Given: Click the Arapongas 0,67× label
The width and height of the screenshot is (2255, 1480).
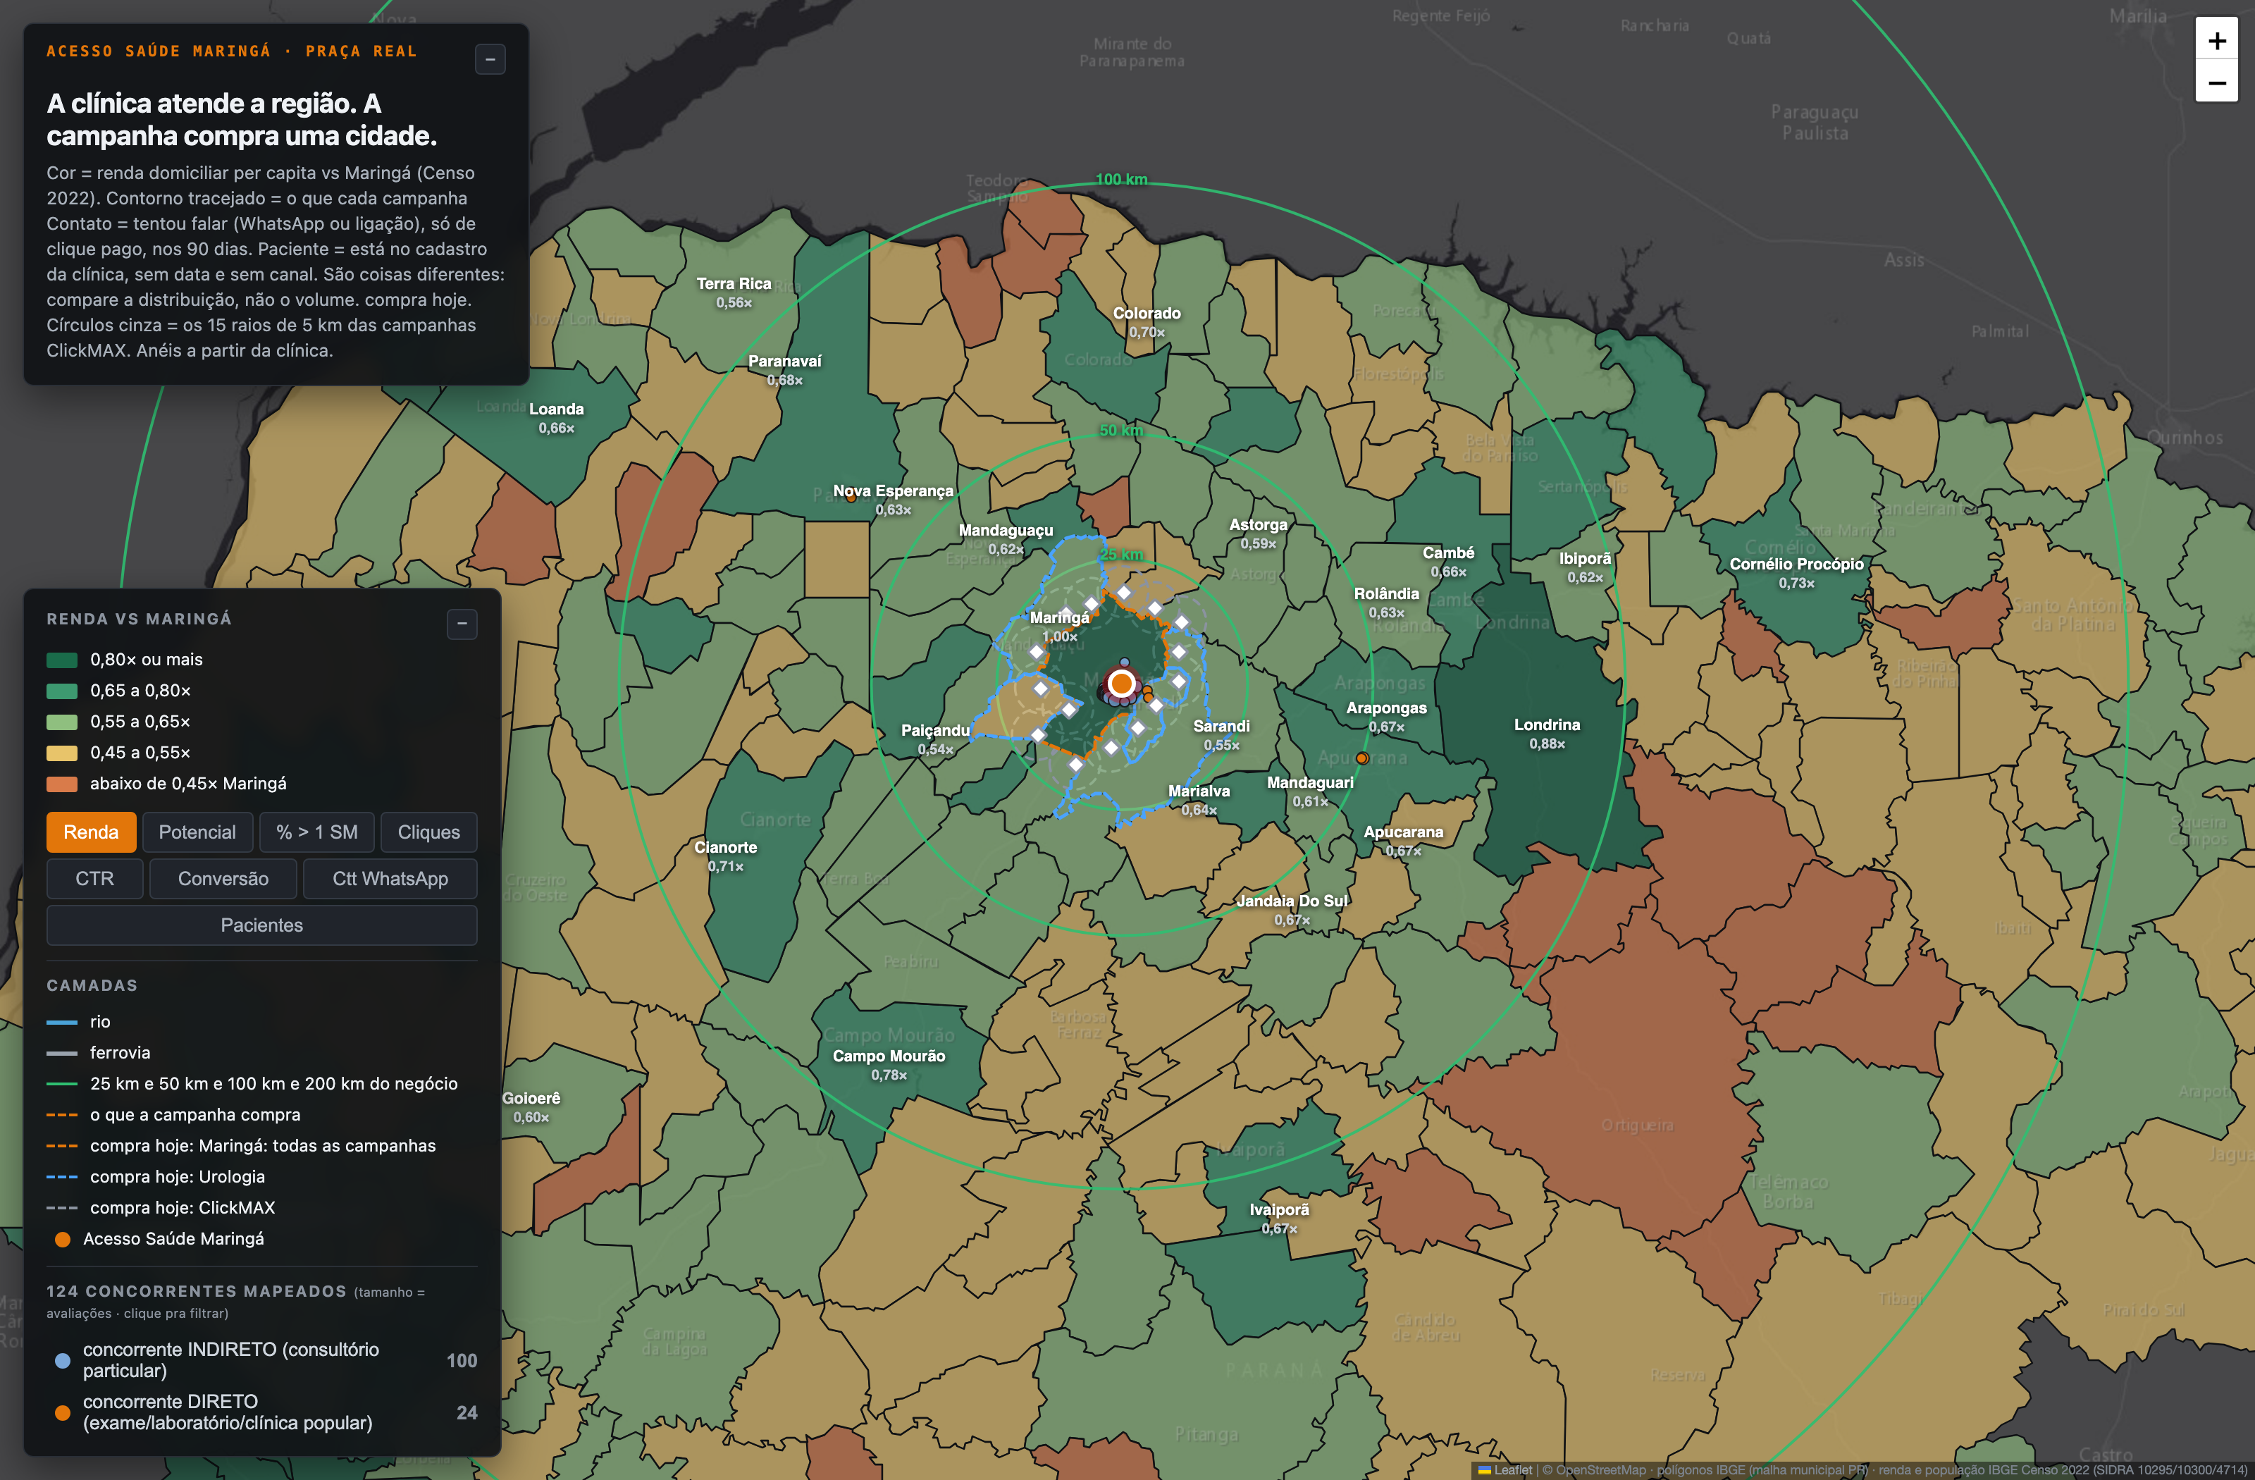Looking at the screenshot, I should (x=1386, y=717).
